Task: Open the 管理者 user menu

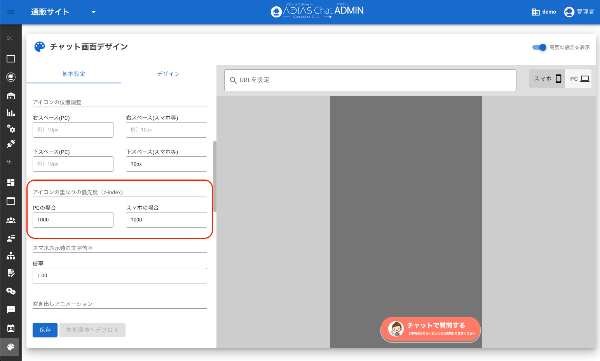Action: click(579, 12)
